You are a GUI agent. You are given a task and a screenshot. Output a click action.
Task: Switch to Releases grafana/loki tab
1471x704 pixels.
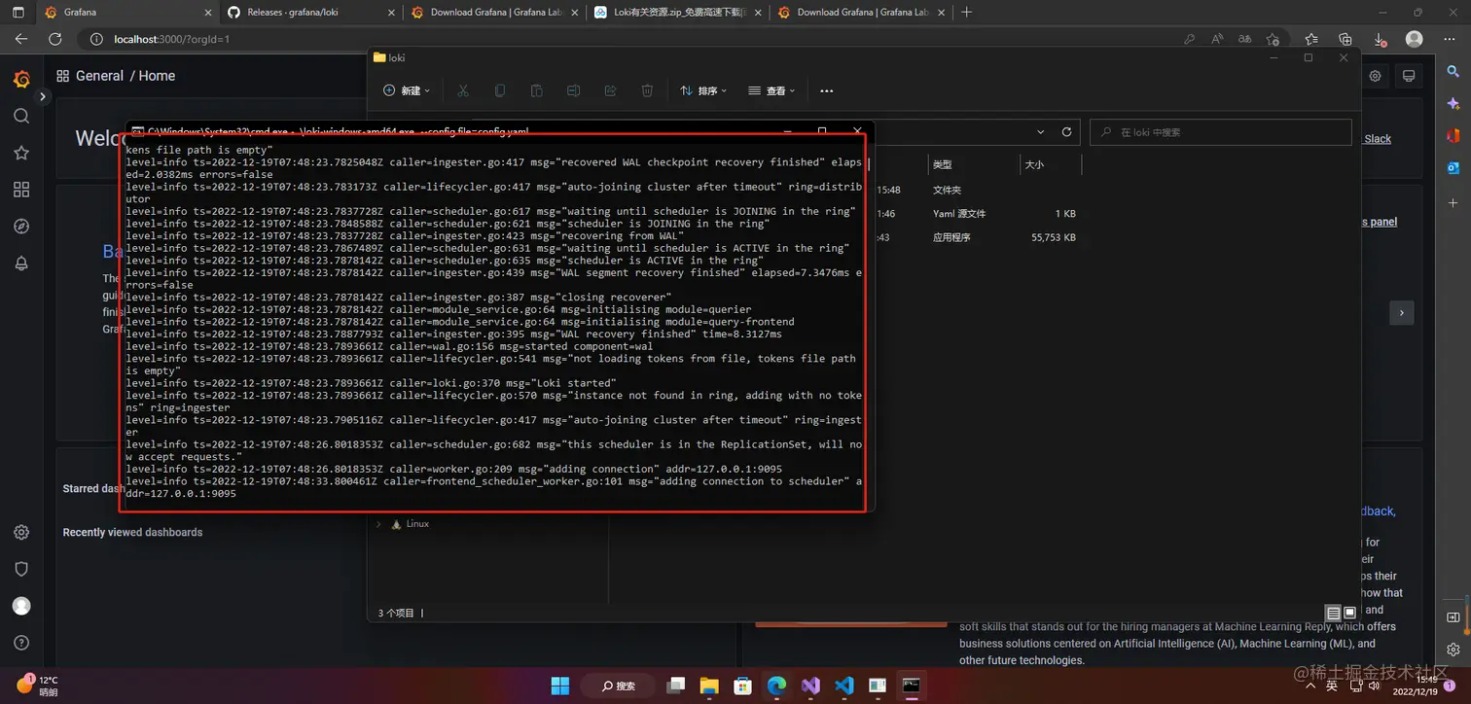click(x=309, y=13)
